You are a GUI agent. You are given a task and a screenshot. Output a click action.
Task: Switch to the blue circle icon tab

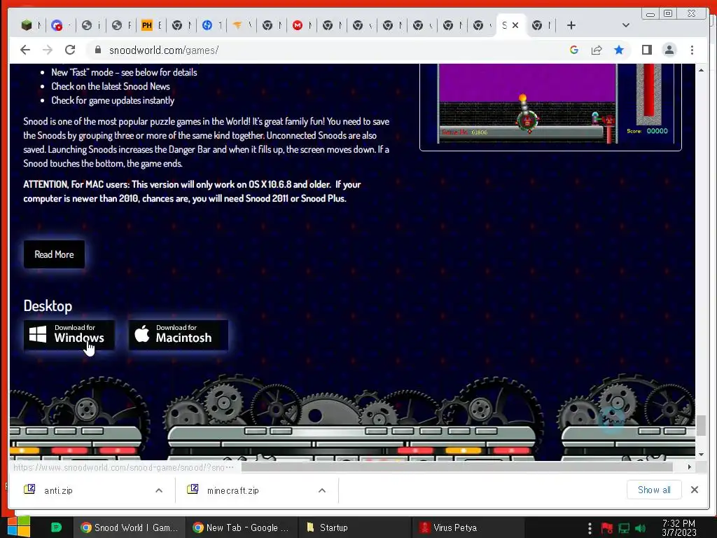tap(207, 25)
